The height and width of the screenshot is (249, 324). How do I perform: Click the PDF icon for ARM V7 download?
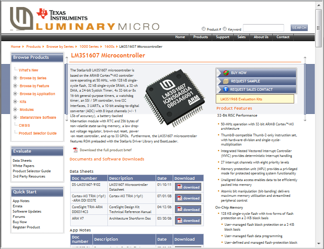point(180,220)
